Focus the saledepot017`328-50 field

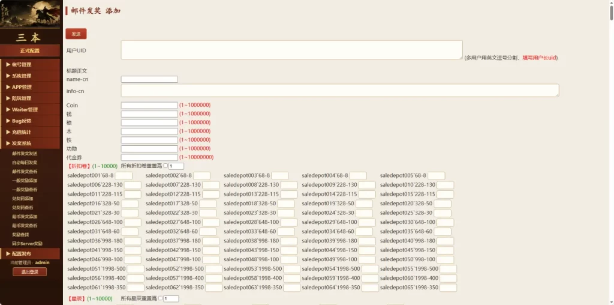click(207, 204)
